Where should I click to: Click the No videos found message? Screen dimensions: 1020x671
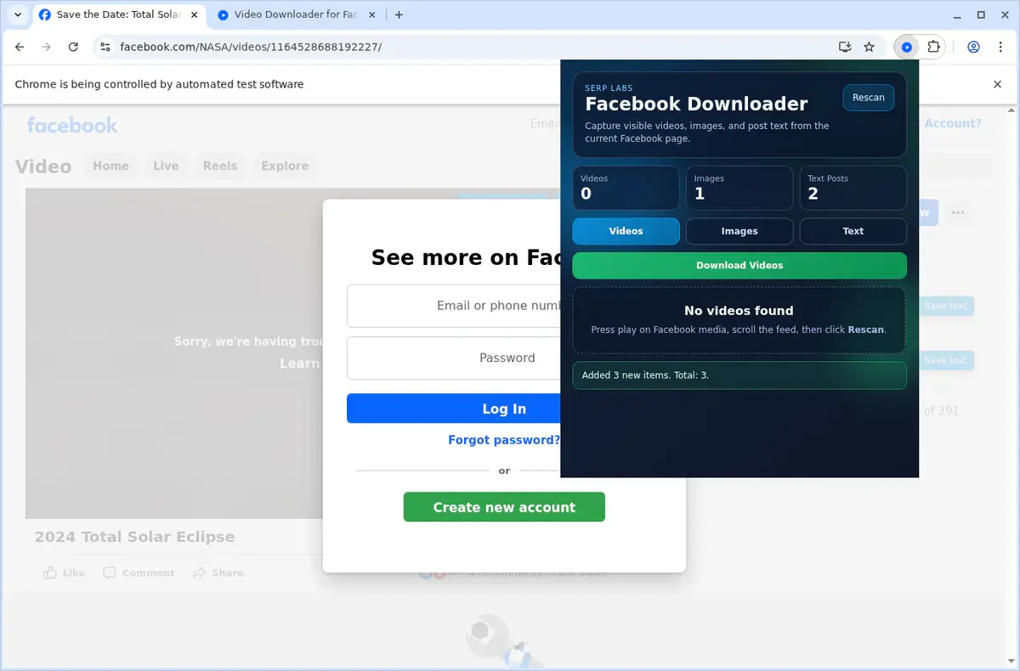coord(739,311)
